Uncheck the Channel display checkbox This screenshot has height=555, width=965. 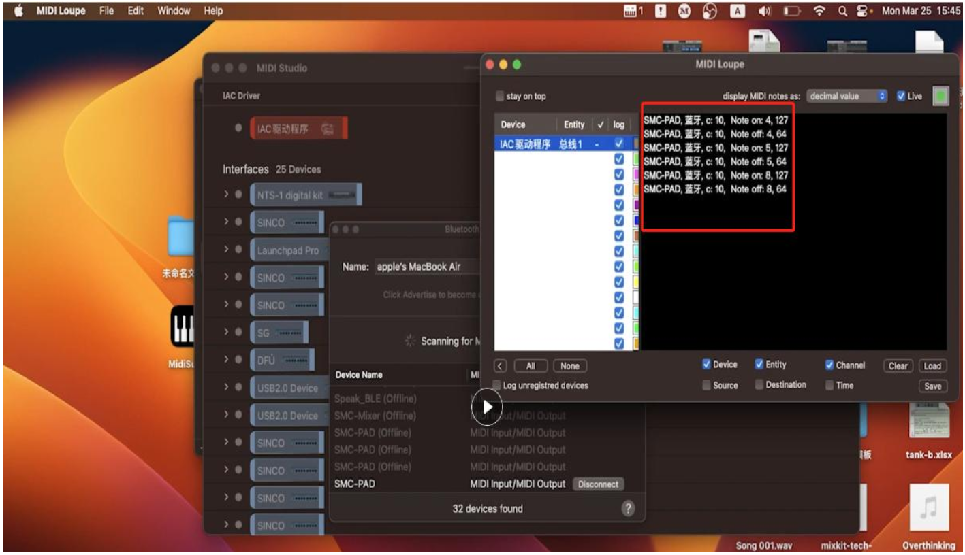pyautogui.click(x=829, y=365)
